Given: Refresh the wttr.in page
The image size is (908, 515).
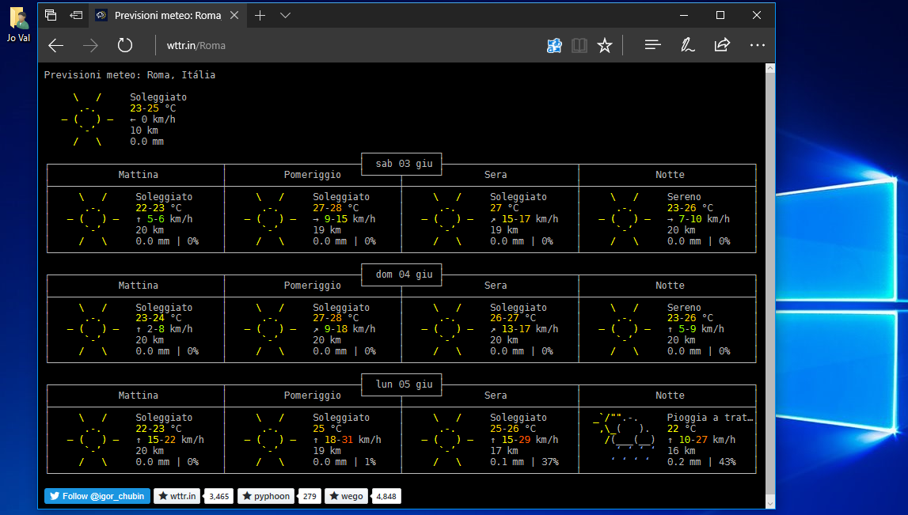Looking at the screenshot, I should pyautogui.click(x=125, y=45).
